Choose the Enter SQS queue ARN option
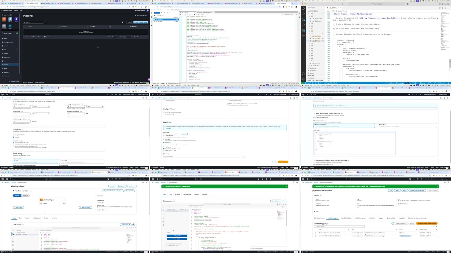Screen dimensions: 451x253 [164, 151]
